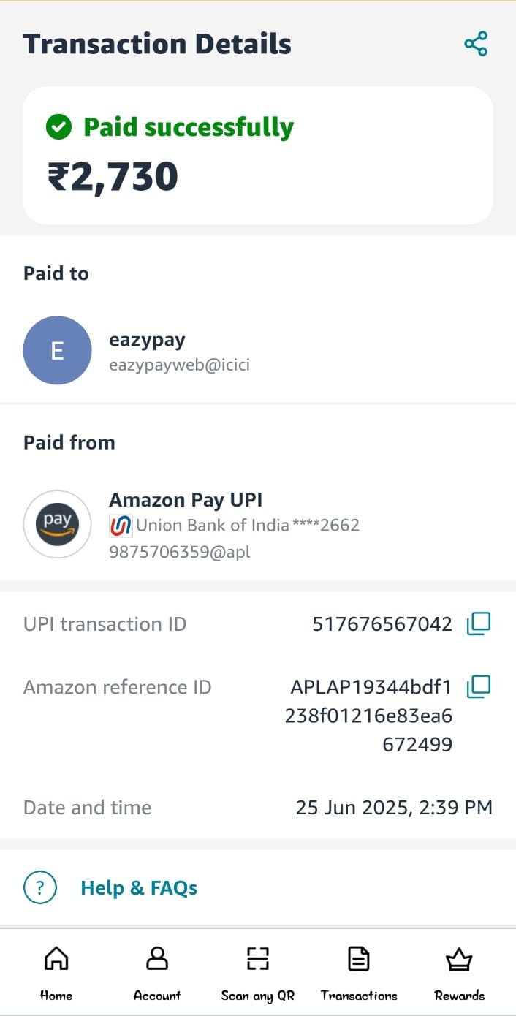Tap the ₹2,730 amount
516x1016 pixels.
pyautogui.click(x=113, y=177)
